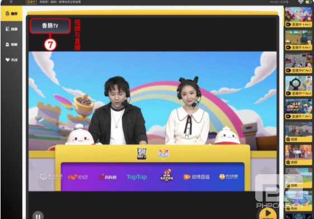Click film reel icon under the indoor scene video
Image resolution: width=314 pixels, height=219 pixels.
point(288,139)
